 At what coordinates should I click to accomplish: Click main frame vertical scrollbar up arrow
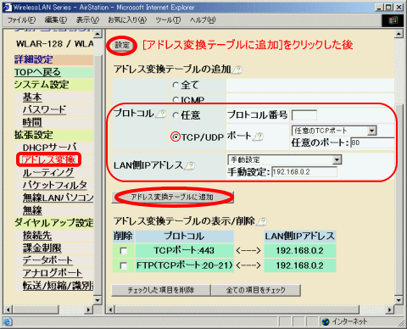click(x=399, y=34)
